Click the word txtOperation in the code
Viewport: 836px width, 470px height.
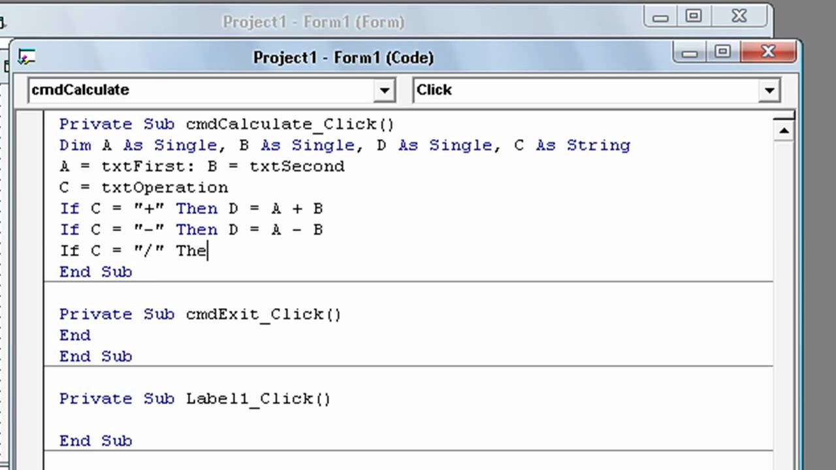tap(165, 187)
